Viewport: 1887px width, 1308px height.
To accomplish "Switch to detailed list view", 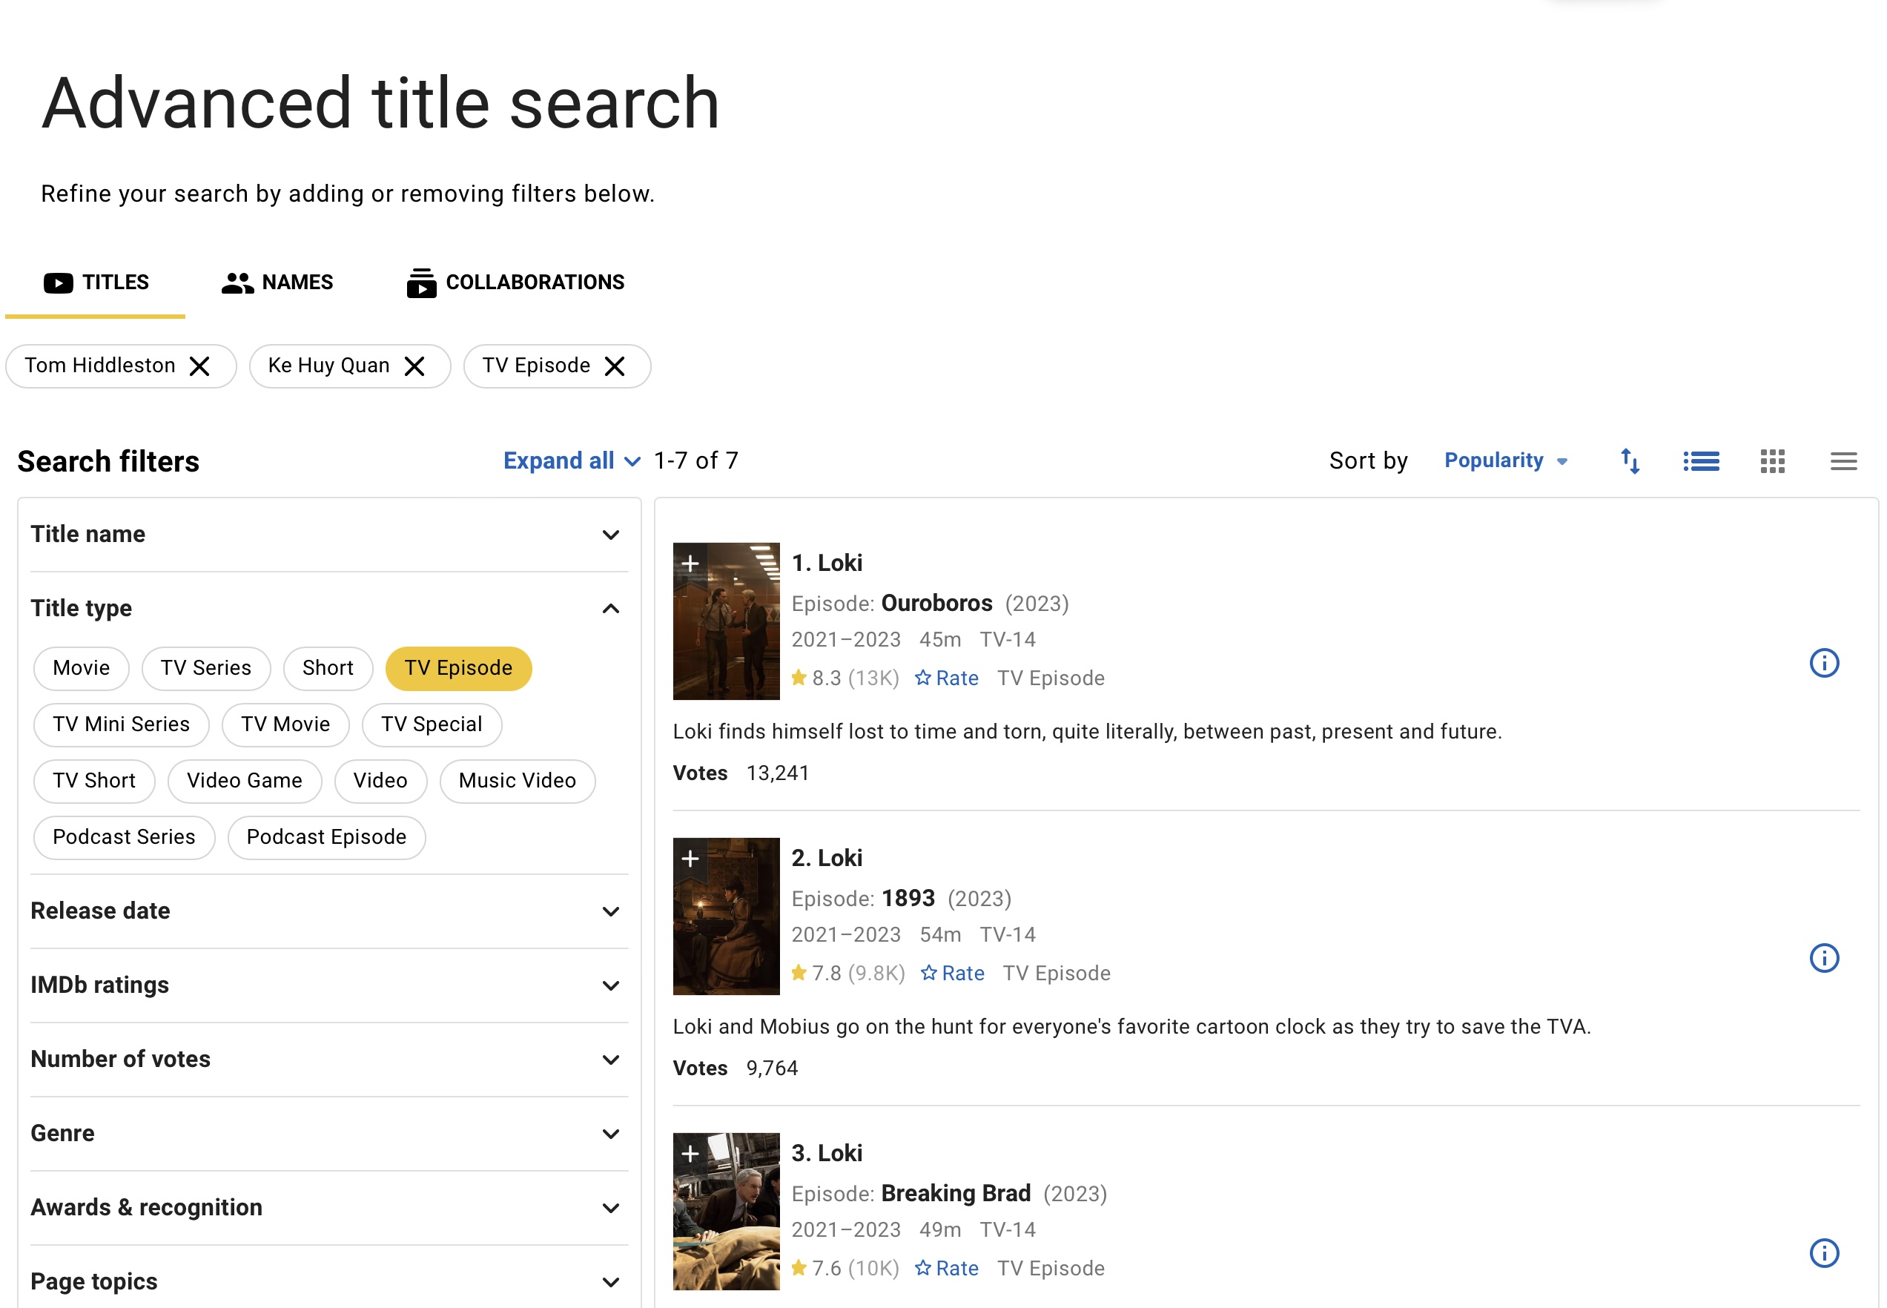I will coord(1700,460).
